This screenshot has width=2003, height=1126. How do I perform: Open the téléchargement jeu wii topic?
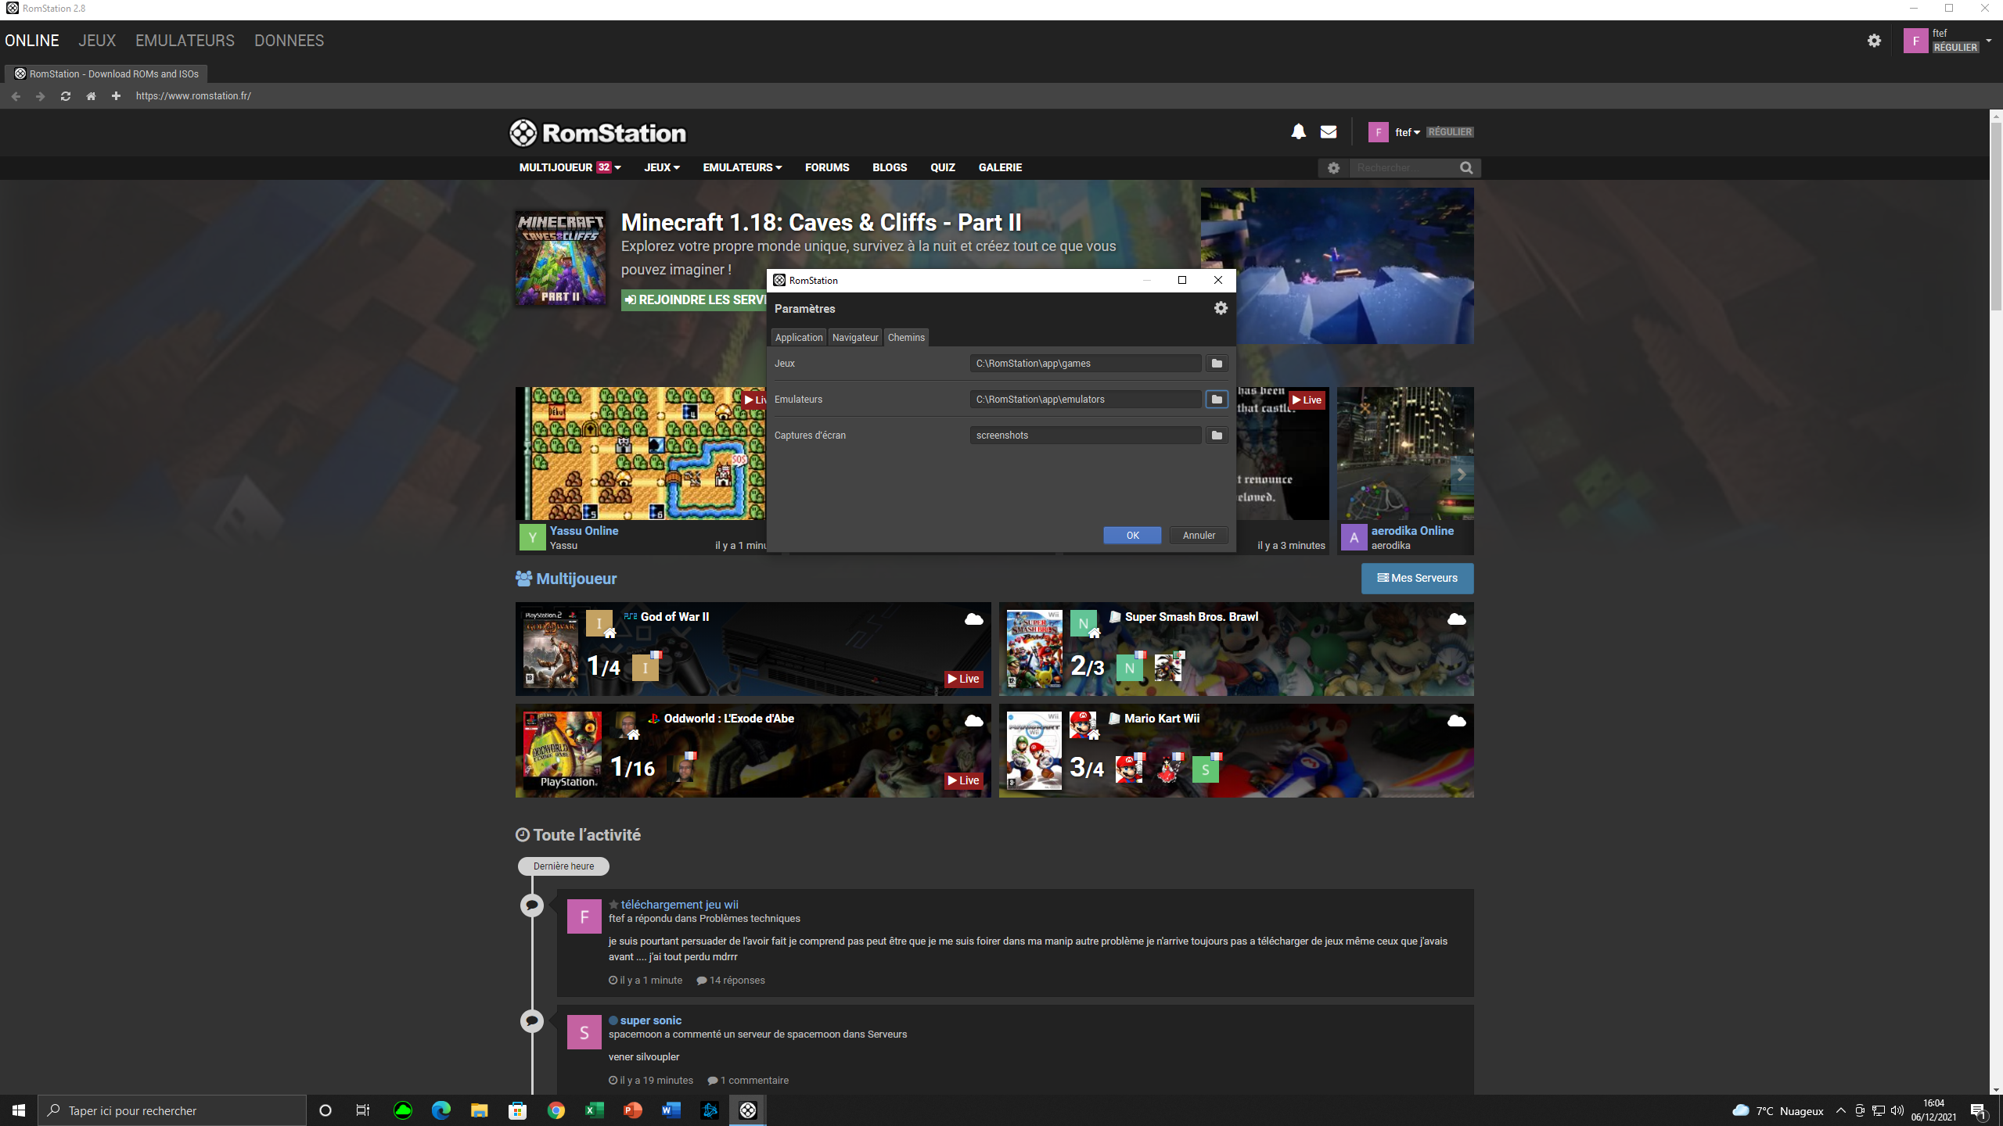679,905
